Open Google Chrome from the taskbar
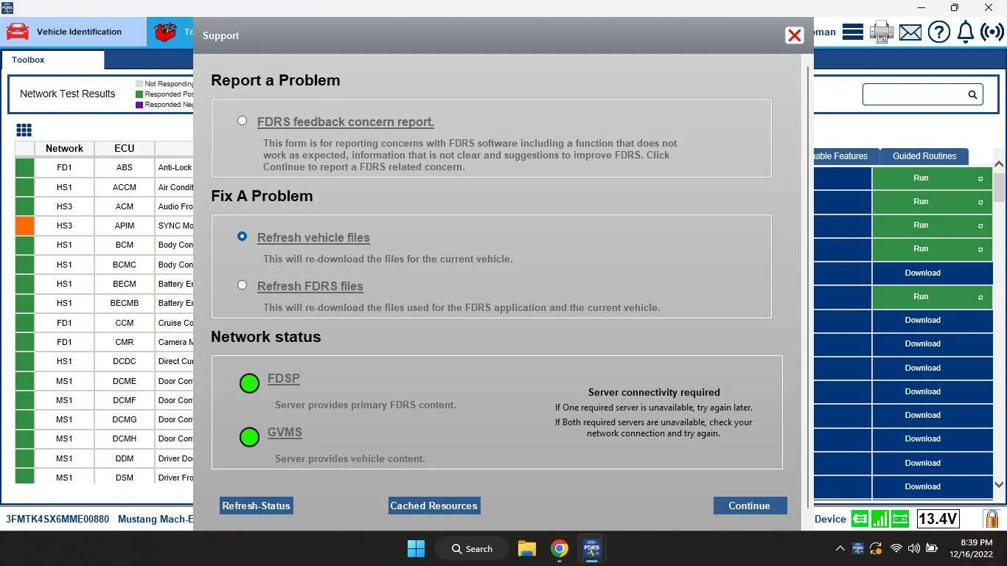The height and width of the screenshot is (566, 1007). (559, 548)
